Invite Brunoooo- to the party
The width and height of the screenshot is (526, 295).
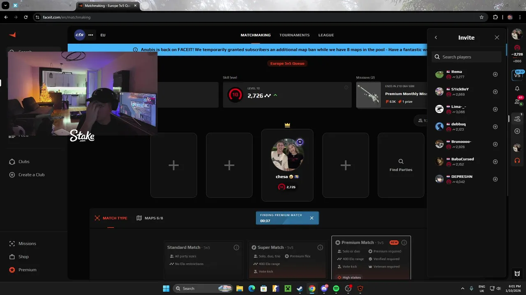point(495,144)
